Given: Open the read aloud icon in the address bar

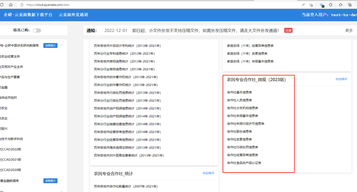Looking at the screenshot, I should click(x=303, y=5).
